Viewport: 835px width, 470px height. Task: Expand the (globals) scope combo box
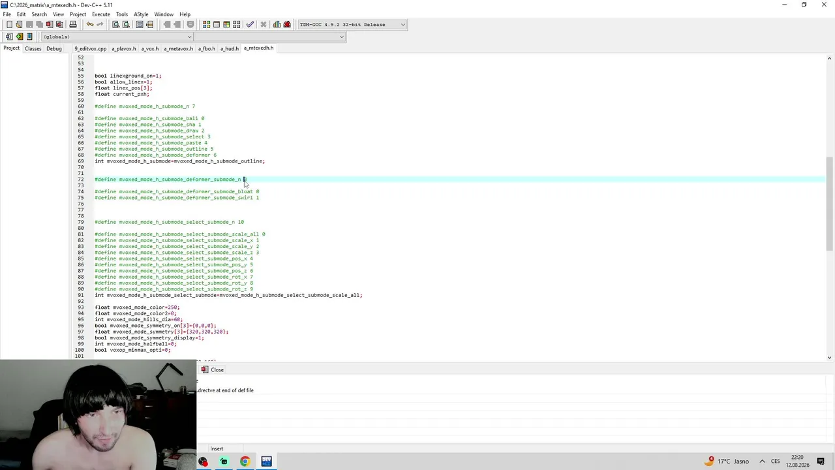coord(117,37)
